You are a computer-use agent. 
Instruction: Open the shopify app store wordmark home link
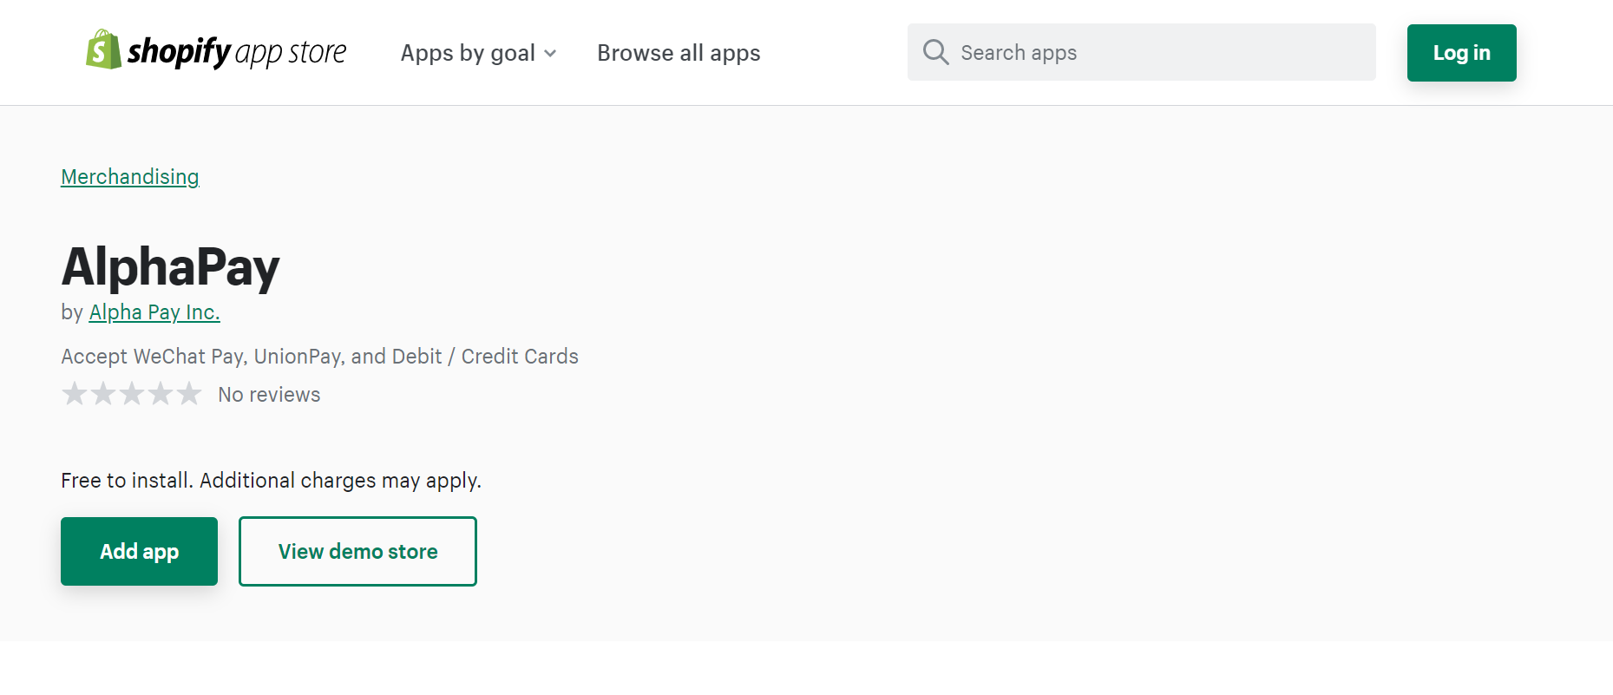click(x=237, y=52)
